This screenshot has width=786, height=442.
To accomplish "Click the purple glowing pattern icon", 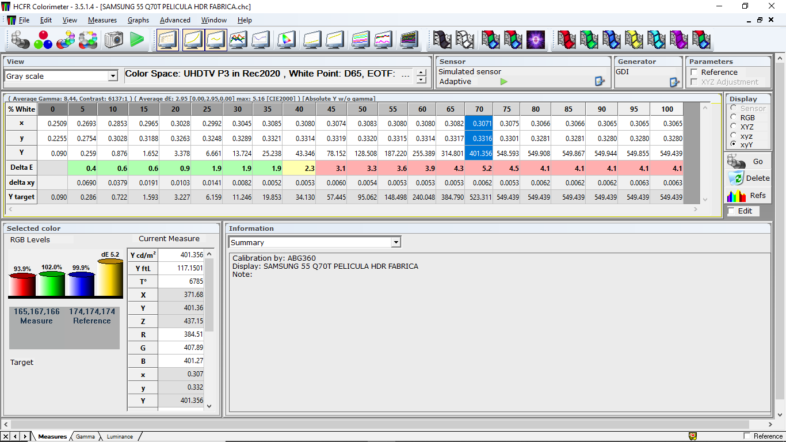I will pos(536,40).
